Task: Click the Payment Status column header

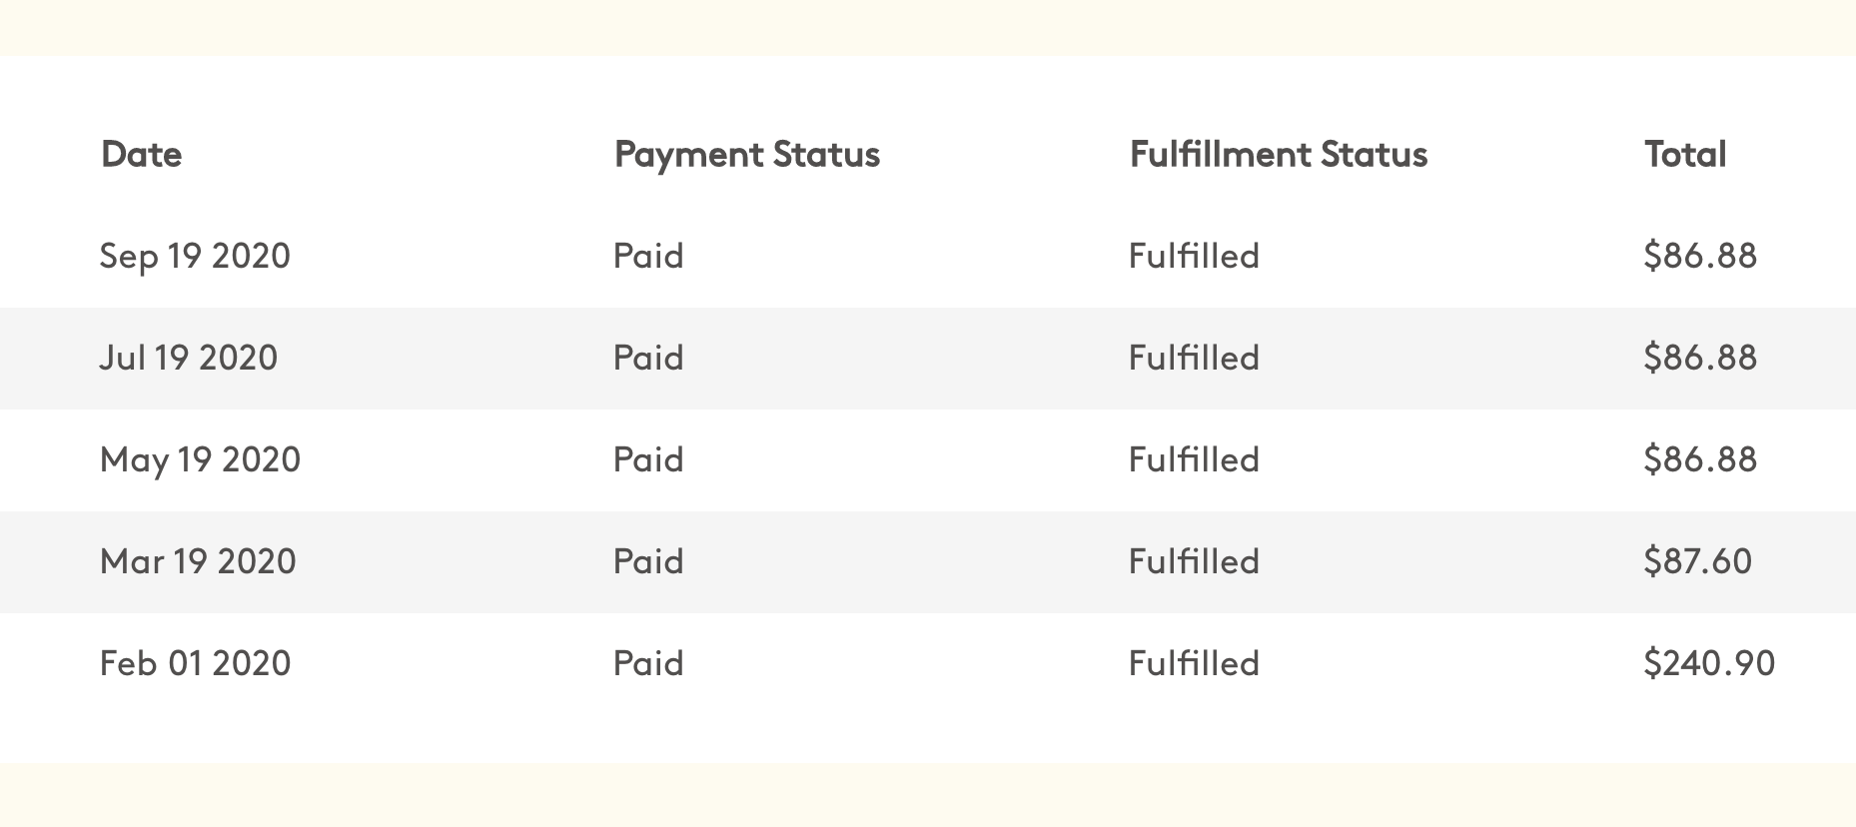Action: point(746,155)
